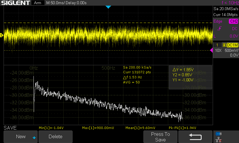Click the Curr 131072 pts FFT readout
This screenshot has width=239, height=143.
point(137,72)
